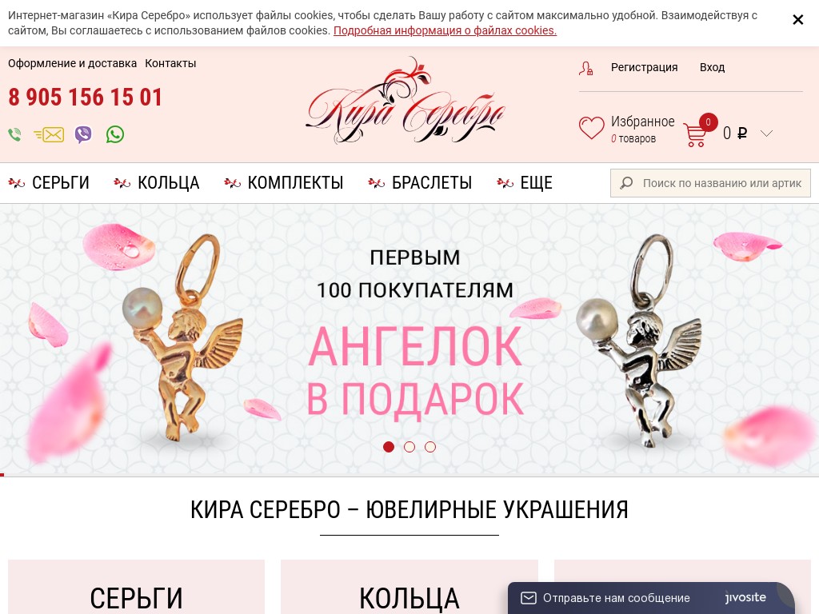Image resolution: width=819 pixels, height=614 pixels.
Task: Select the first banner slide dot
Action: tap(389, 447)
